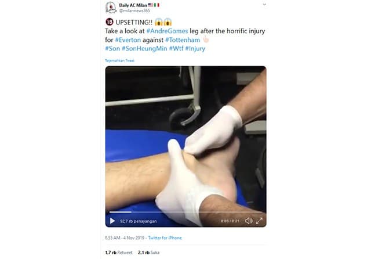Image resolution: width=371 pixels, height=259 pixels.
Task: Follow the #AndreGomes hashtag
Action: pos(167,31)
